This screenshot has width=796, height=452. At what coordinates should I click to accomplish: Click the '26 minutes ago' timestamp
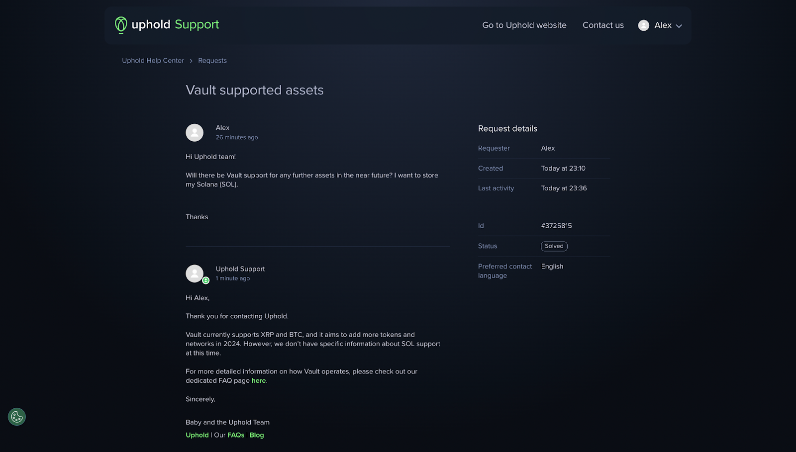pyautogui.click(x=237, y=137)
